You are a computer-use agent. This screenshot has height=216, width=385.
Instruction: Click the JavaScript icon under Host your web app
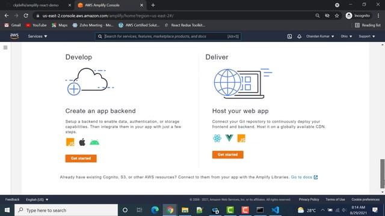click(241, 138)
